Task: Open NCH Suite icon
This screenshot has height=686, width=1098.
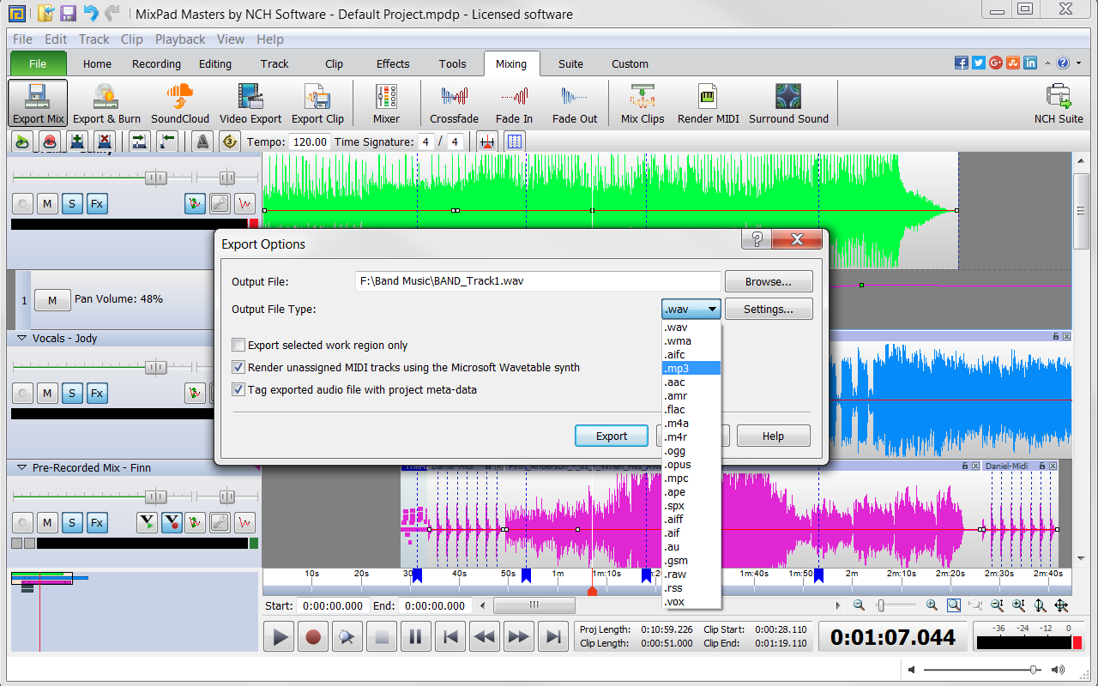Action: [1059, 104]
